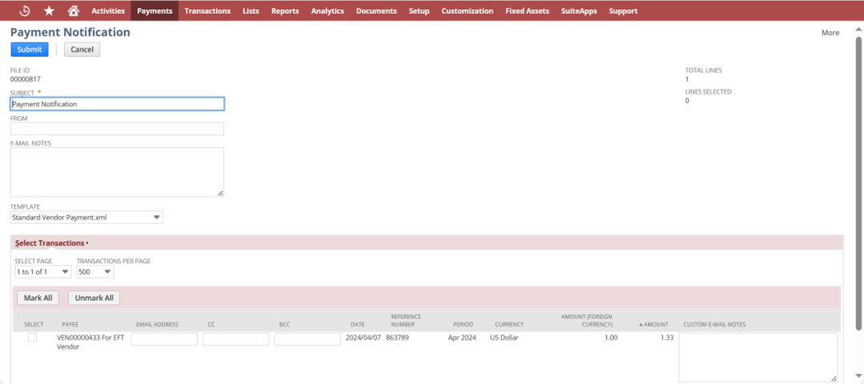The width and height of the screenshot is (864, 384).
Task: Open the Transactions menu
Action: coord(207,10)
